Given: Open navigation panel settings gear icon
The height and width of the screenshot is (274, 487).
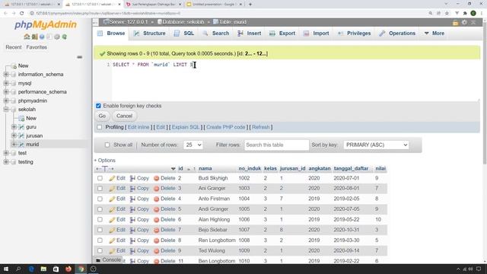Looking at the screenshot, I should (x=57, y=37).
